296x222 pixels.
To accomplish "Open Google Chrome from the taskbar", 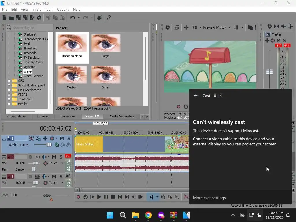I will pyautogui.click(x=148, y=215).
